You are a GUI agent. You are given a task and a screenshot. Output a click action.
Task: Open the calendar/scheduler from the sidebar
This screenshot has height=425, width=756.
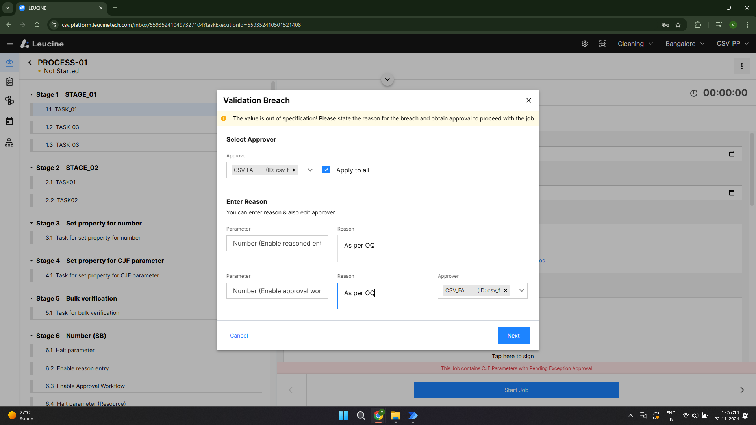click(9, 121)
